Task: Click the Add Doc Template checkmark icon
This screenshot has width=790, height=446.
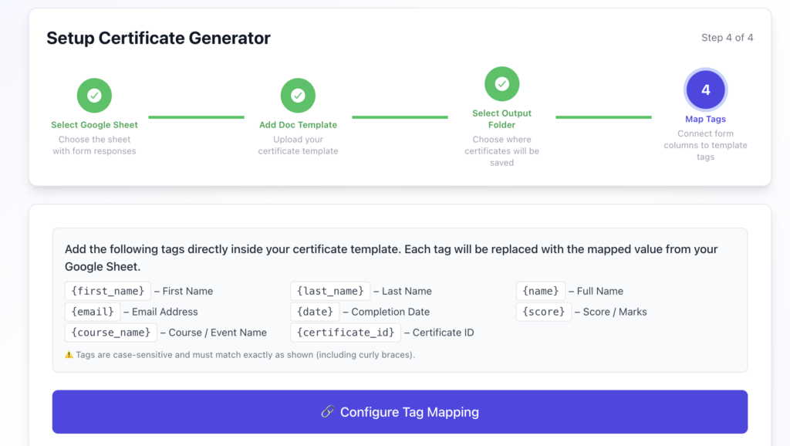Action: coord(298,96)
